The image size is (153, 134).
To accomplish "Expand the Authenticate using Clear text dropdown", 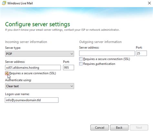I will click(x=39, y=86).
